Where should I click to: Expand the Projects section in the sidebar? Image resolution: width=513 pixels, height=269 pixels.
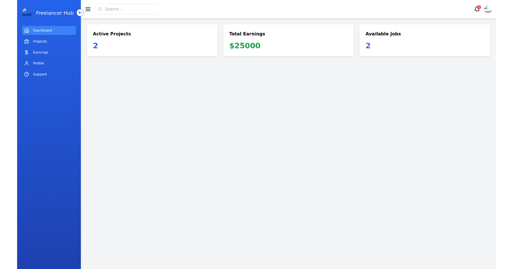(40, 41)
